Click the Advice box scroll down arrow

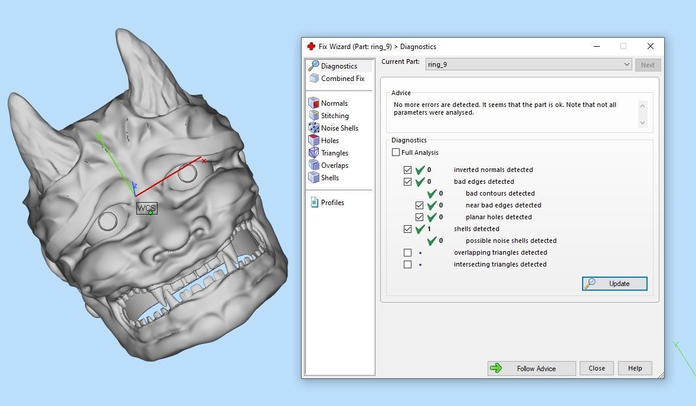642,122
